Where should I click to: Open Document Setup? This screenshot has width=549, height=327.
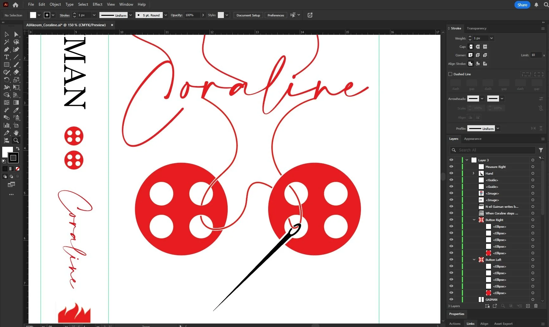[248, 15]
